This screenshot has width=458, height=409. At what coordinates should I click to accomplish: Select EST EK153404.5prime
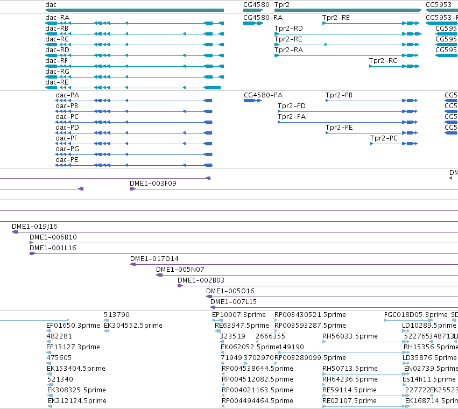76,369
